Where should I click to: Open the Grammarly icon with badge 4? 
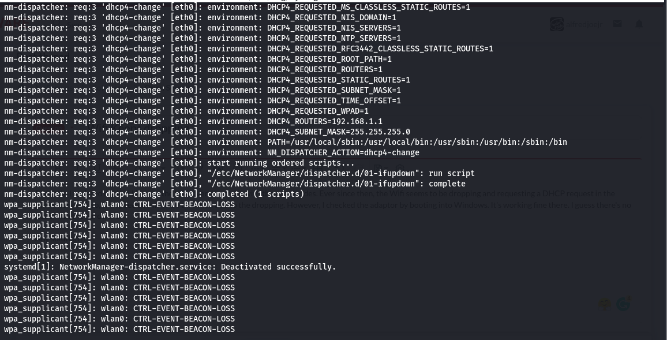coord(624,303)
